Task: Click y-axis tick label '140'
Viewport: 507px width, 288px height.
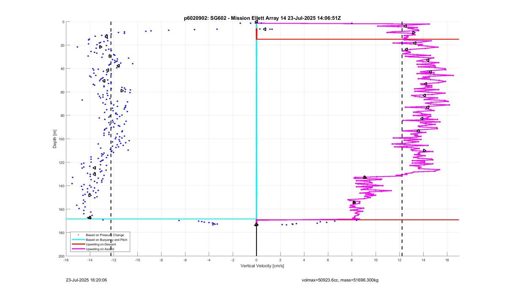Action: tap(62, 186)
